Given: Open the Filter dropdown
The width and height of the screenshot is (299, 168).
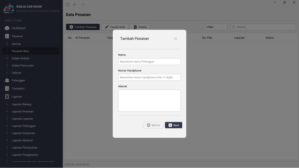Looking at the screenshot, I should coord(216,27).
